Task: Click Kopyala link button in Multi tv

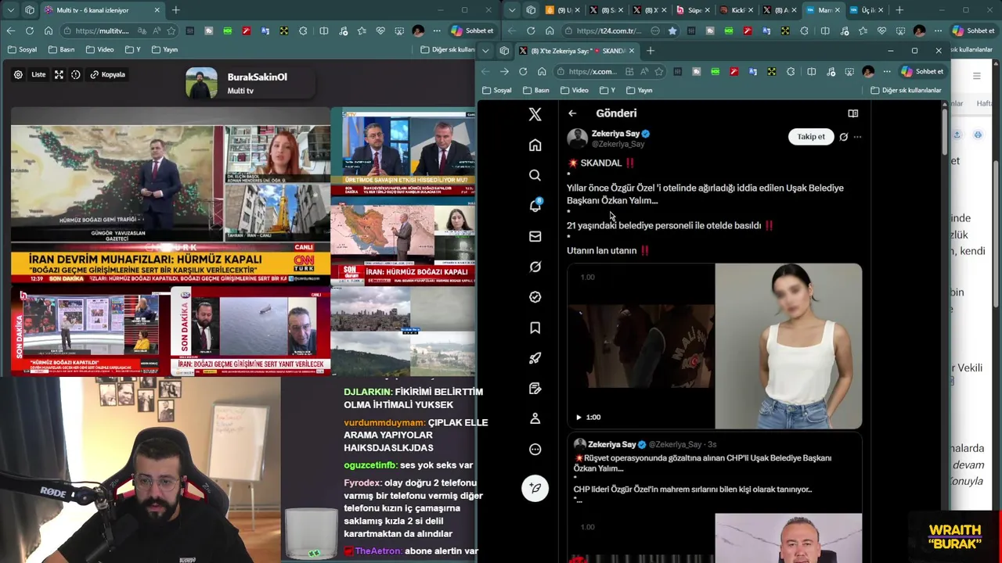Action: pyautogui.click(x=107, y=74)
